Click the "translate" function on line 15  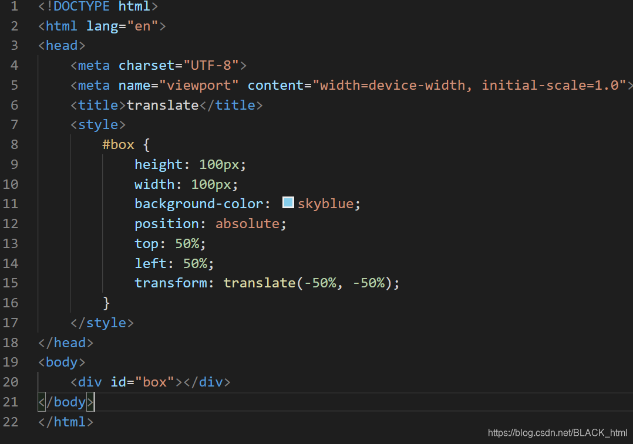260,283
